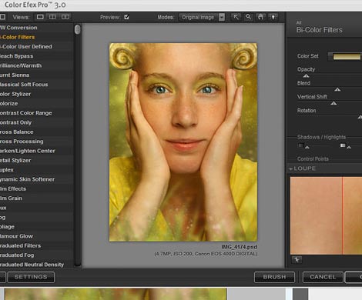This screenshot has height=300, width=362.
Task: Click the Highlights protection light square icon
Action: click(x=343, y=145)
